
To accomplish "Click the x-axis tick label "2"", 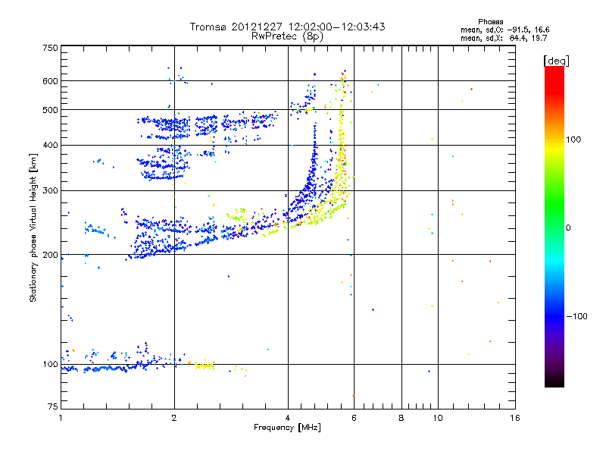I will point(174,418).
